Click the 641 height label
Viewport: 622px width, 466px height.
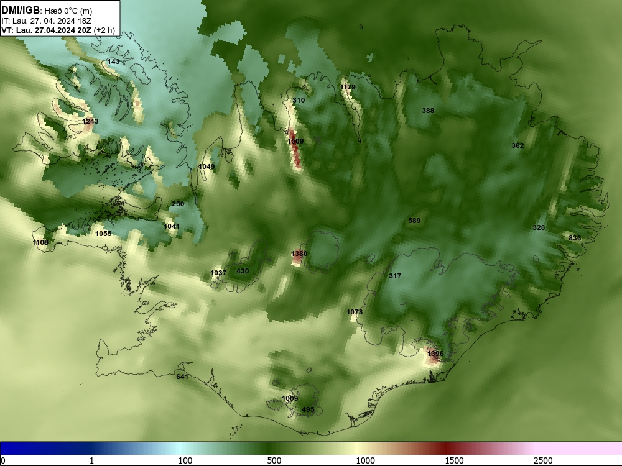point(182,376)
